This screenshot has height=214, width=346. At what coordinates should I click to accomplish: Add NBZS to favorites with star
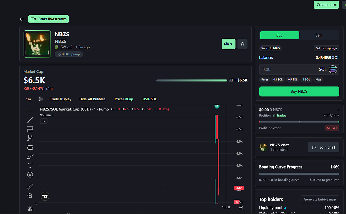[242, 44]
